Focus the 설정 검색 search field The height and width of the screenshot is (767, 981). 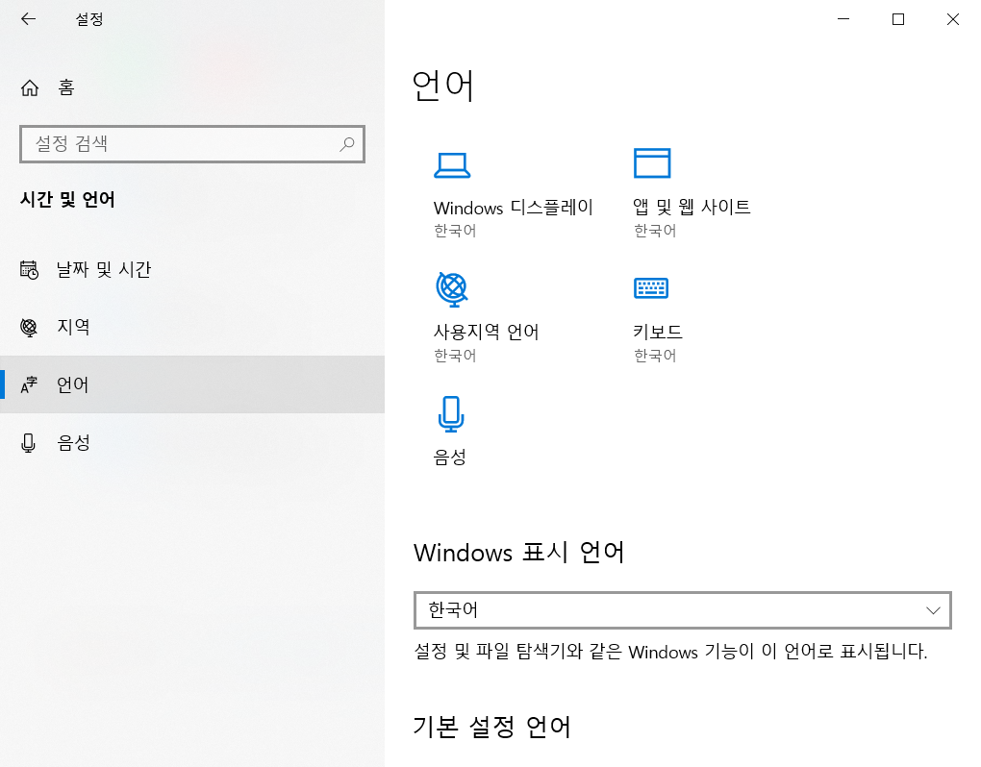[x=192, y=144]
